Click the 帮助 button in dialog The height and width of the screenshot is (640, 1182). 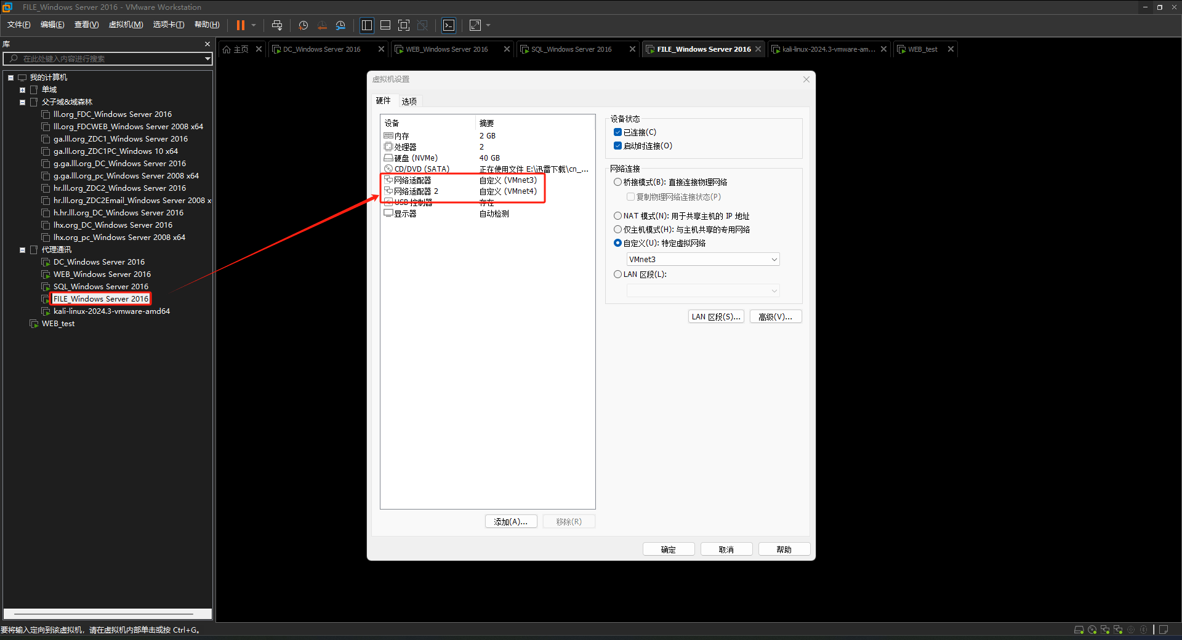[784, 550]
